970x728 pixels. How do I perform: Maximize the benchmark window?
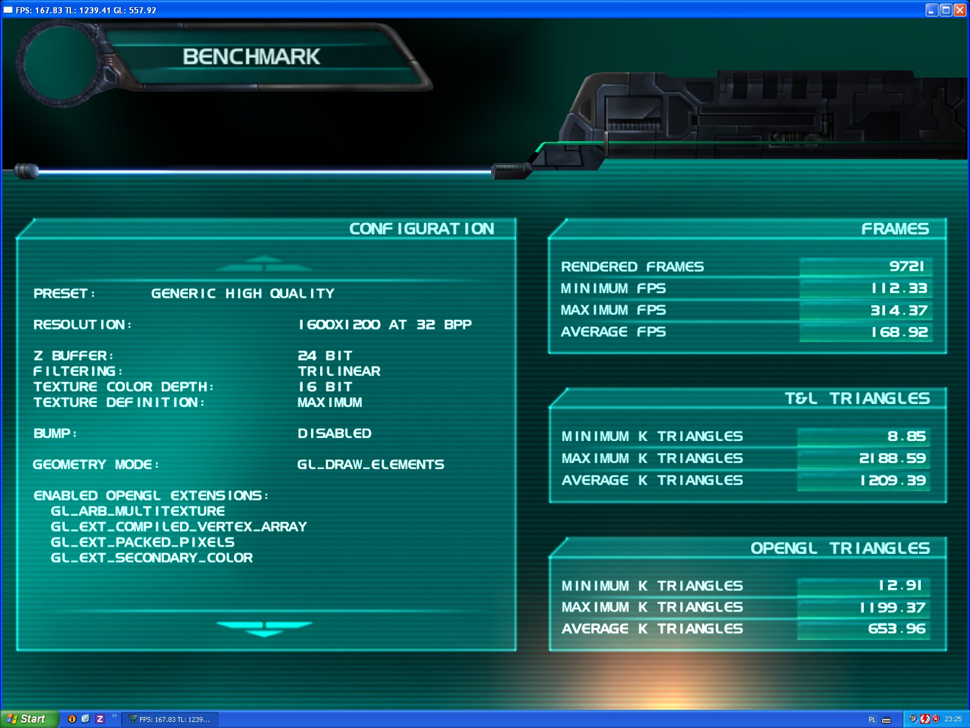pyautogui.click(x=946, y=10)
